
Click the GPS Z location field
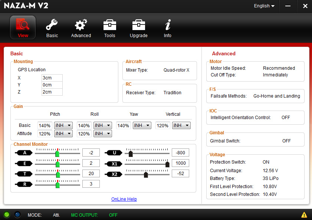(52, 92)
